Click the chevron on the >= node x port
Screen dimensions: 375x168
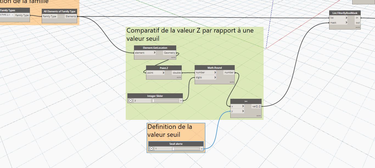click(243, 106)
